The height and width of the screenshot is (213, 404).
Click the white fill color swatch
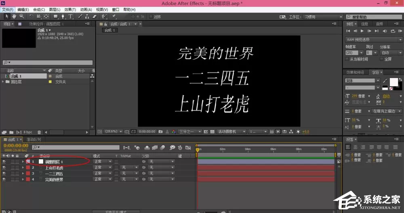click(x=393, y=82)
